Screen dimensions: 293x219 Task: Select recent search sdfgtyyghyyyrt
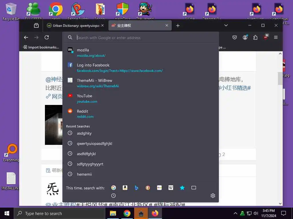pos(140,164)
